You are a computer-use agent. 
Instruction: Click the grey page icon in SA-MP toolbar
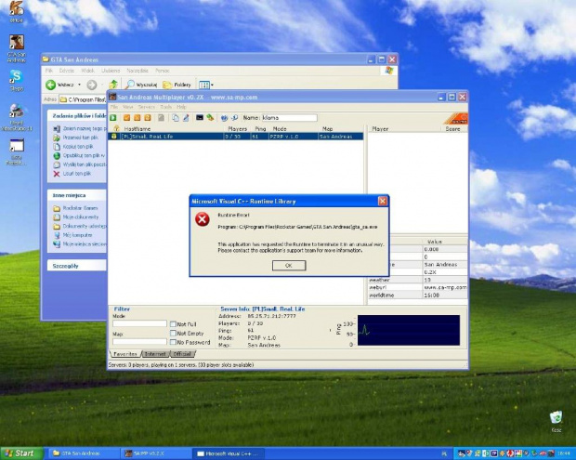tap(161, 118)
